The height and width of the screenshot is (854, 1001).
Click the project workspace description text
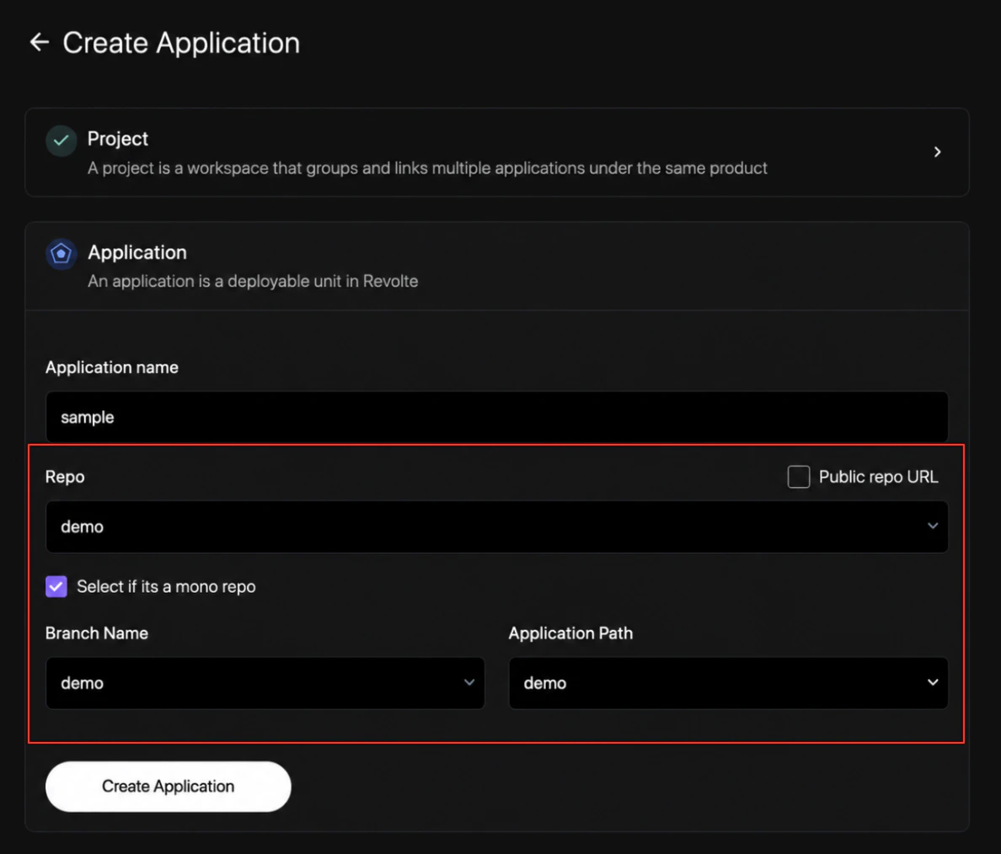click(x=427, y=168)
